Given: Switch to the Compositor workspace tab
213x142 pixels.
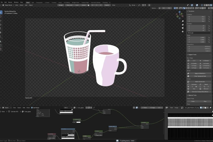Looking at the screenshot, I should (x=39, y=2).
